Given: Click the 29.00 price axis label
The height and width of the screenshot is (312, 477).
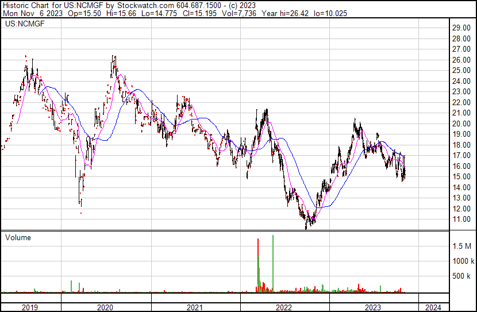Looking at the screenshot, I should click(x=461, y=28).
